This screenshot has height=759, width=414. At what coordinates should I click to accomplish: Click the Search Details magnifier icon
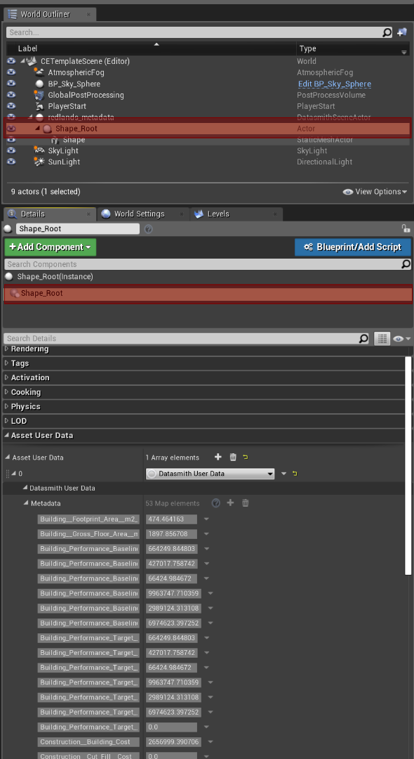(363, 338)
